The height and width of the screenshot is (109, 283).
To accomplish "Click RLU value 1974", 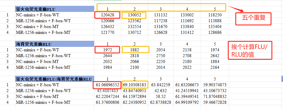I will [x=215, y=50].
